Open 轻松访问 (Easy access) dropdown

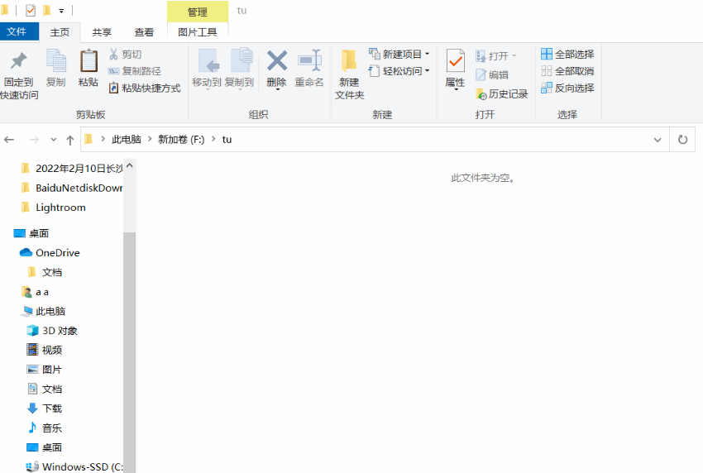[399, 71]
